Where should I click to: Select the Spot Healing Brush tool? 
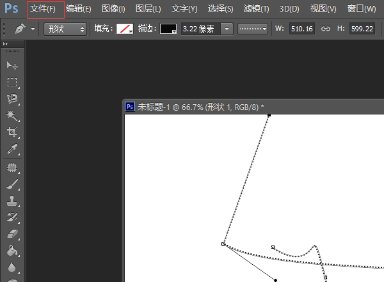click(x=12, y=168)
